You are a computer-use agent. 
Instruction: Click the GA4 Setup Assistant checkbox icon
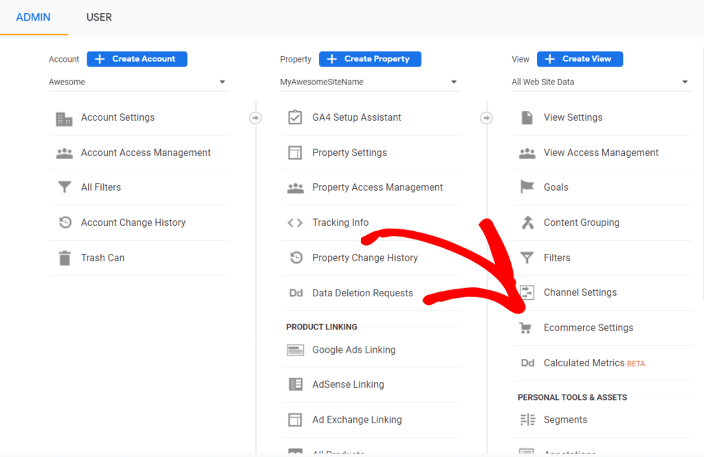tap(295, 117)
